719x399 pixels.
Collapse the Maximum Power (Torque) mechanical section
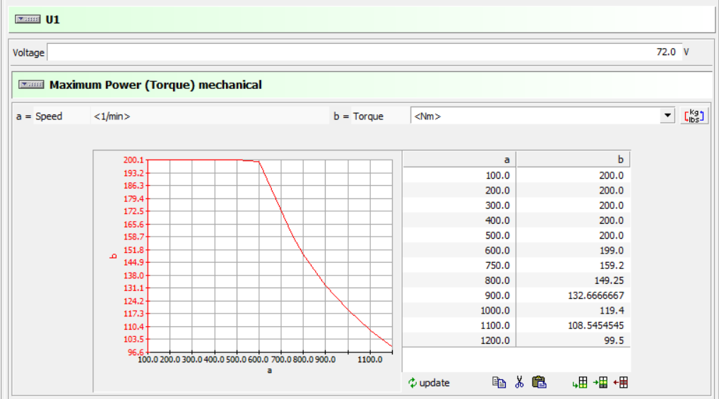click(x=31, y=84)
